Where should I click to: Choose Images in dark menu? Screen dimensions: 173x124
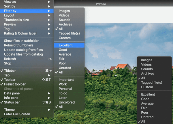pyautogui.click(x=154, y=60)
